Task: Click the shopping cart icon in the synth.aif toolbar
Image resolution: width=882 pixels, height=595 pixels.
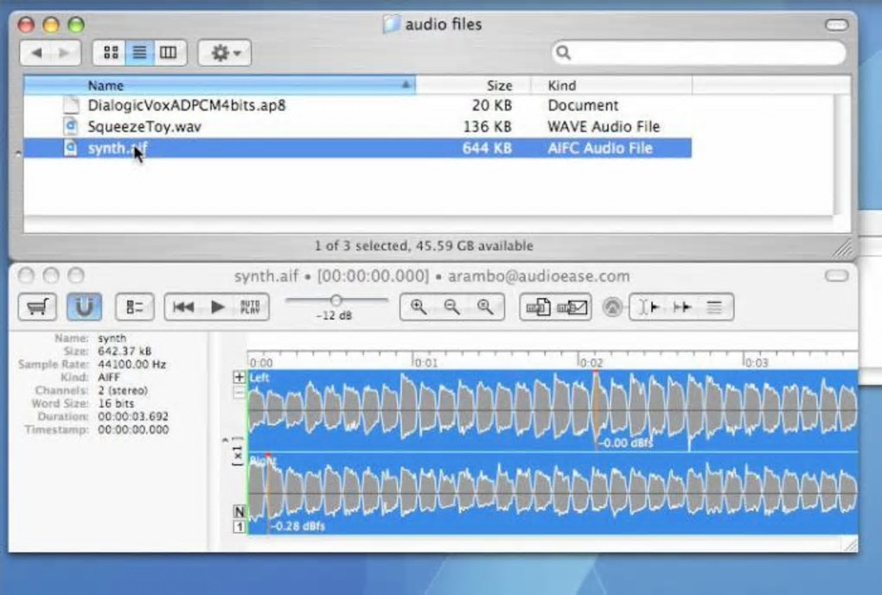Action: coord(37,307)
